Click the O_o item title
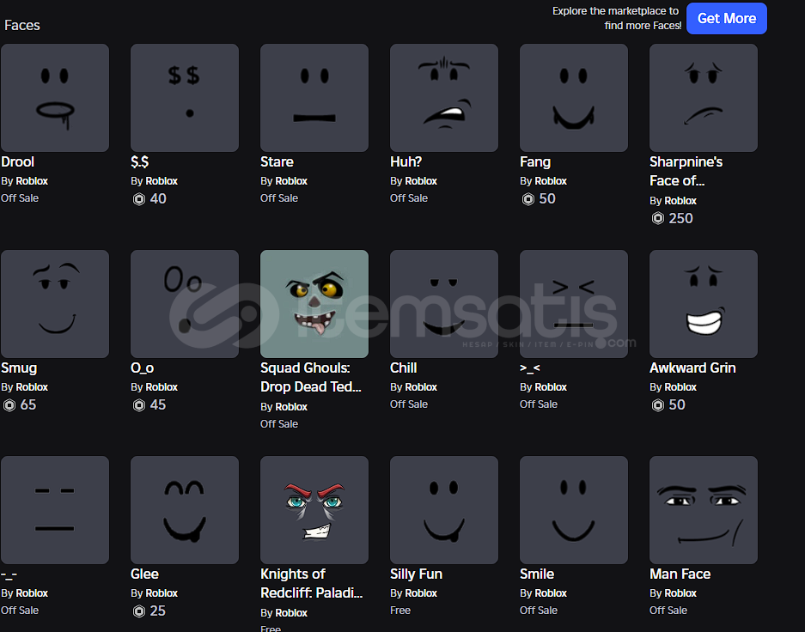The height and width of the screenshot is (632, 805). [143, 368]
